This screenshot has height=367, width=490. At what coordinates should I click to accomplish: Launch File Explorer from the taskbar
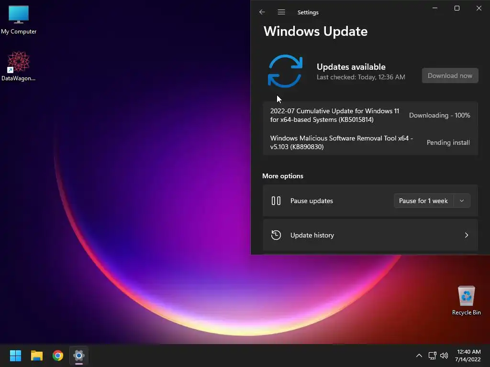(36, 356)
